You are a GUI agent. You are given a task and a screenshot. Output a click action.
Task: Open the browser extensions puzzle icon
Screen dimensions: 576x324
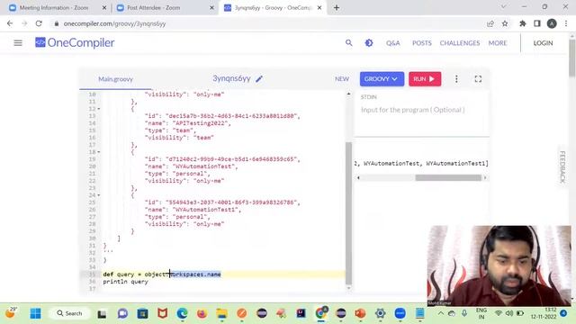click(x=522, y=23)
